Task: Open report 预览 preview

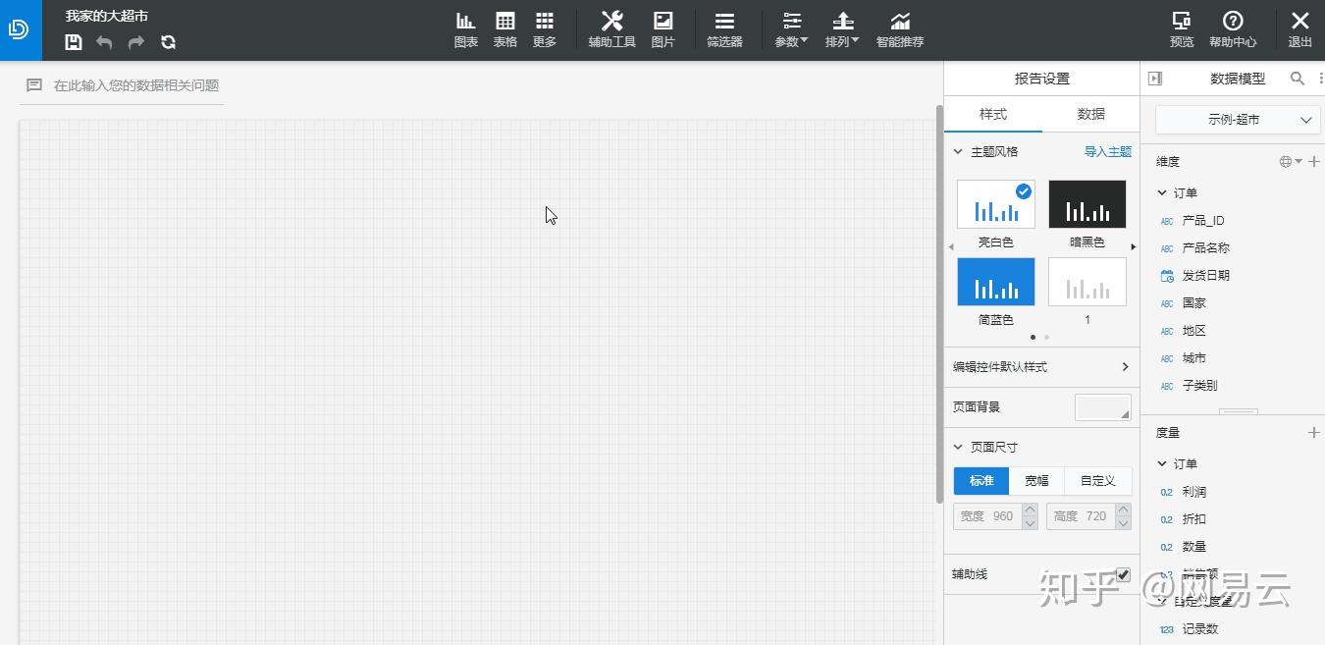Action: coord(1182,29)
